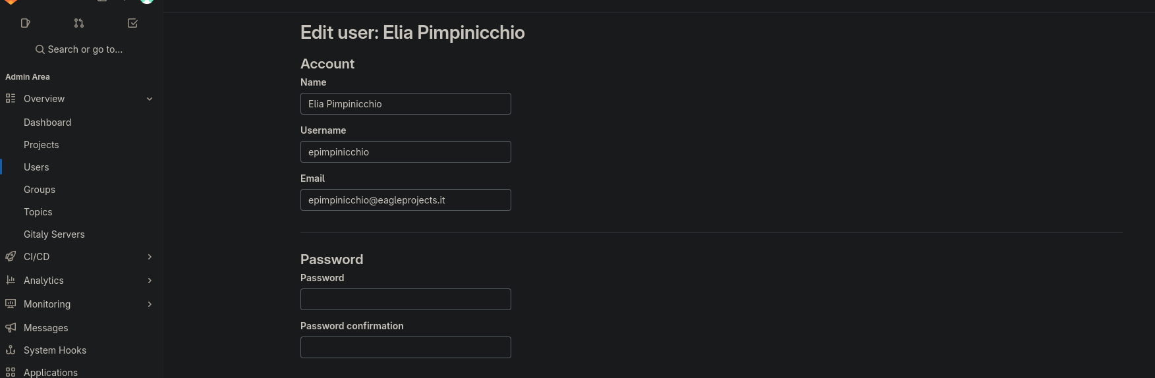Collapse the Overview section chevron
Screen dimensions: 1155x378
coord(150,99)
